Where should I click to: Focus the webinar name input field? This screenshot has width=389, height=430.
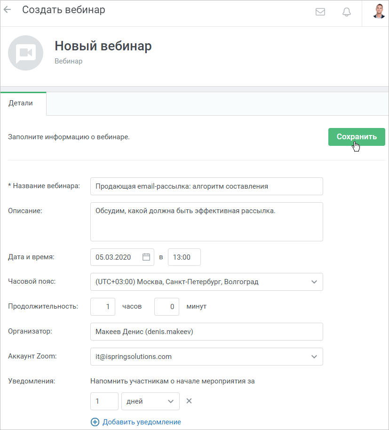(x=206, y=186)
